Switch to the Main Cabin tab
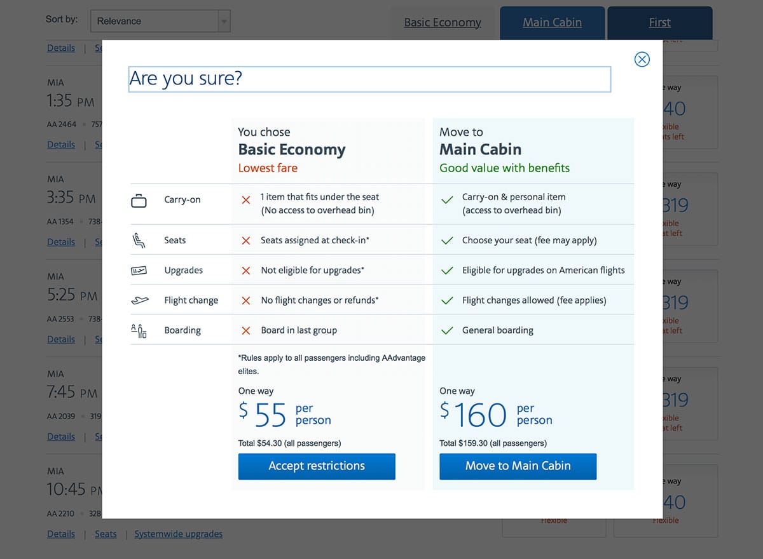 click(x=552, y=22)
